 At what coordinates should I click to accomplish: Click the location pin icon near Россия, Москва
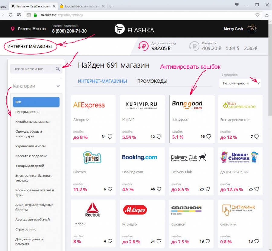[12, 29]
